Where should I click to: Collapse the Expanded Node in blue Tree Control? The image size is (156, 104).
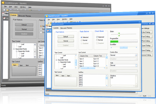(57, 60)
